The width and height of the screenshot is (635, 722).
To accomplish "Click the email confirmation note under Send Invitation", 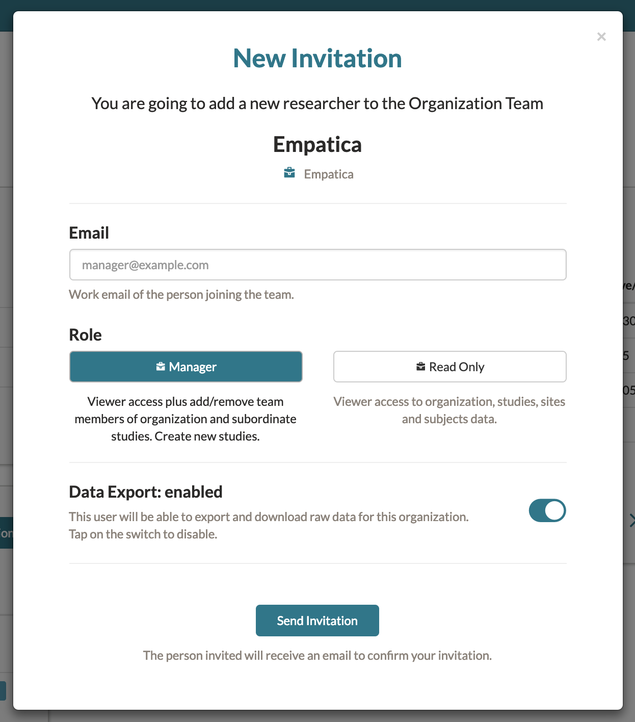I will 317,655.
